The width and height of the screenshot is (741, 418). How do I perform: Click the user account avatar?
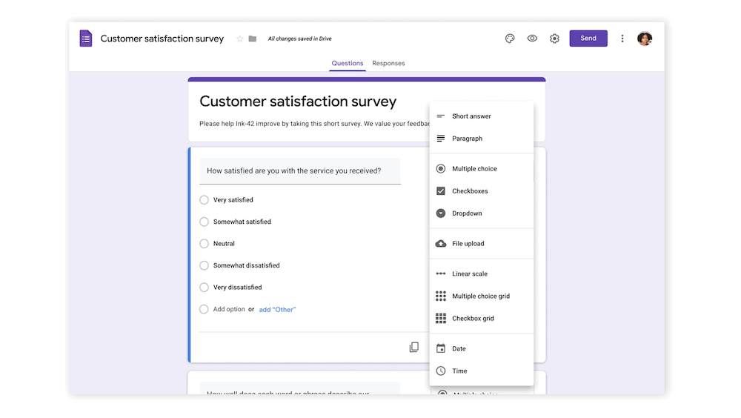[644, 39]
